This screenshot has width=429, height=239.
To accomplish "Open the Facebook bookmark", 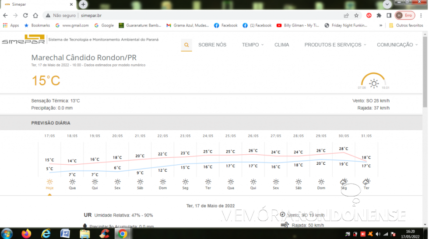I will (x=225, y=25).
